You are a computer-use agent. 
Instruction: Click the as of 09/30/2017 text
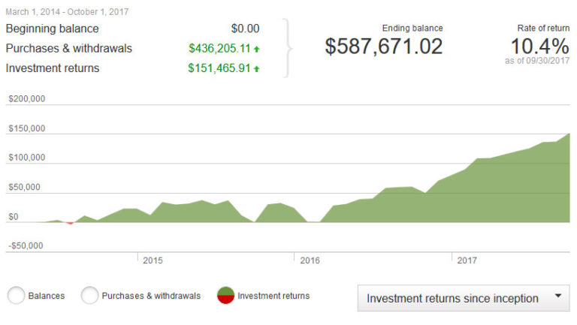pyautogui.click(x=536, y=62)
